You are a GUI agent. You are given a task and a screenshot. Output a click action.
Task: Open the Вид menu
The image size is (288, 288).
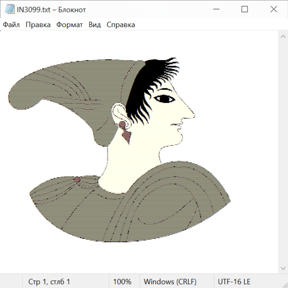[x=95, y=25]
